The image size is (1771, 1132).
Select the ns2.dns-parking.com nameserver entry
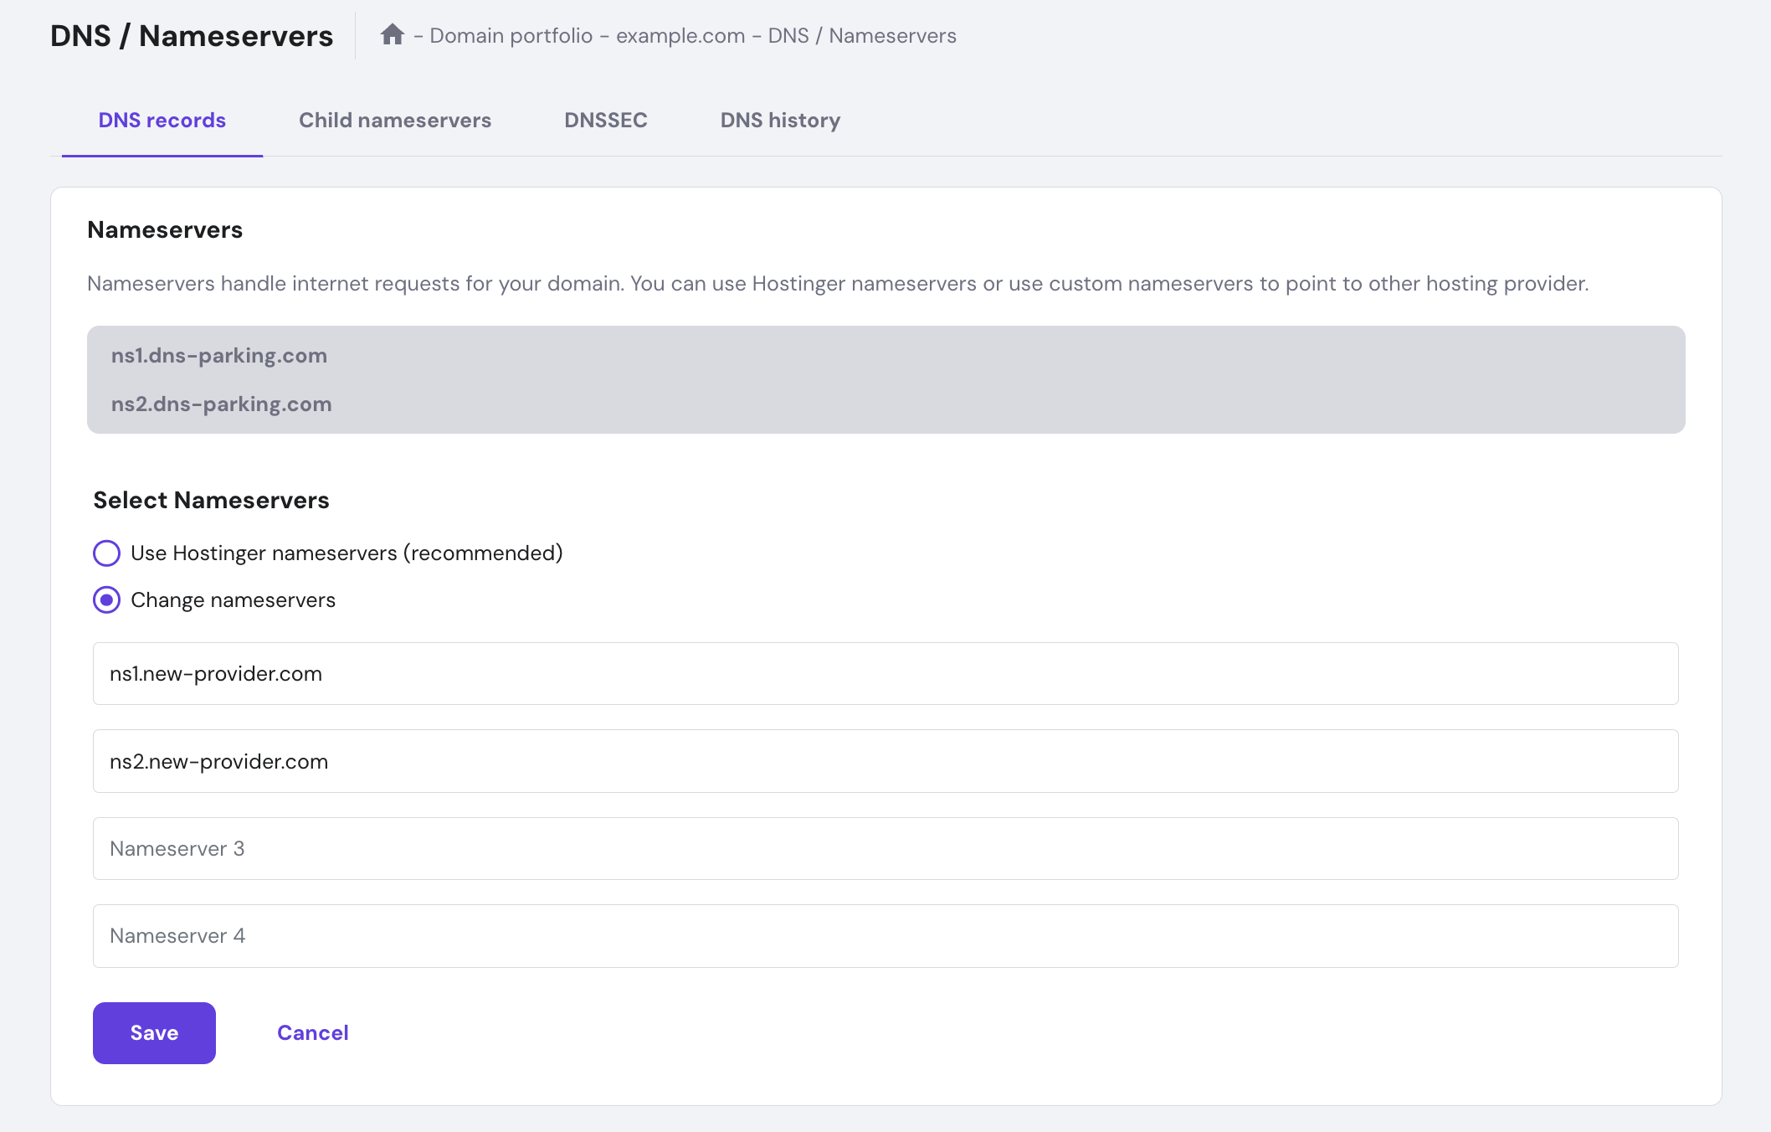[221, 404]
